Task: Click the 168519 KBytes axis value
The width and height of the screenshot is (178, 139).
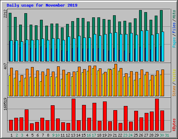Action: point(6,104)
